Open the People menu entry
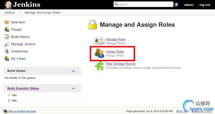Viewport: 215px width, 114px height. (16, 30)
